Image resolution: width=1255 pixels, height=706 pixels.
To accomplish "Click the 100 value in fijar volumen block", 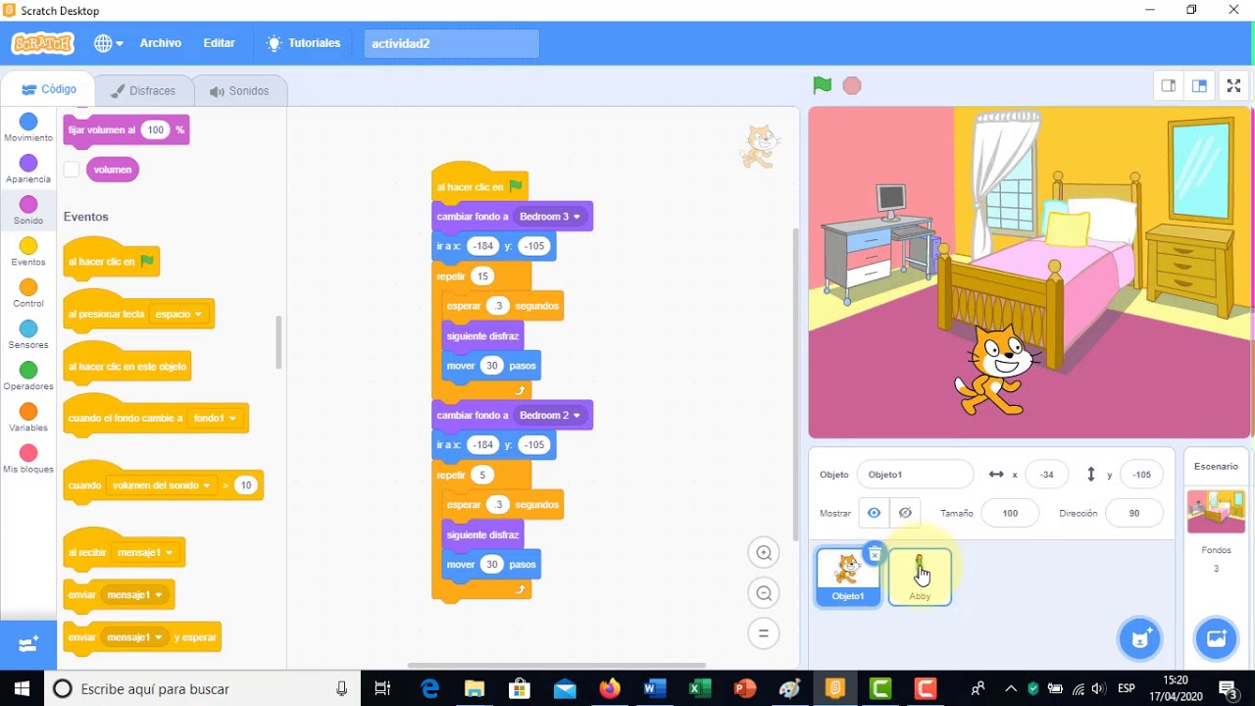I will [155, 129].
